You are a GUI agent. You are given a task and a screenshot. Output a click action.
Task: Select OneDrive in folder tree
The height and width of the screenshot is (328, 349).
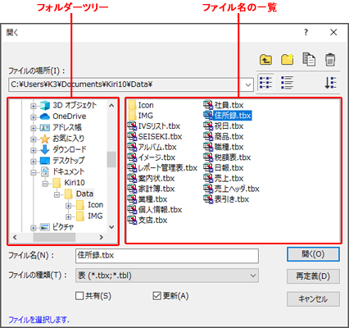pos(70,116)
